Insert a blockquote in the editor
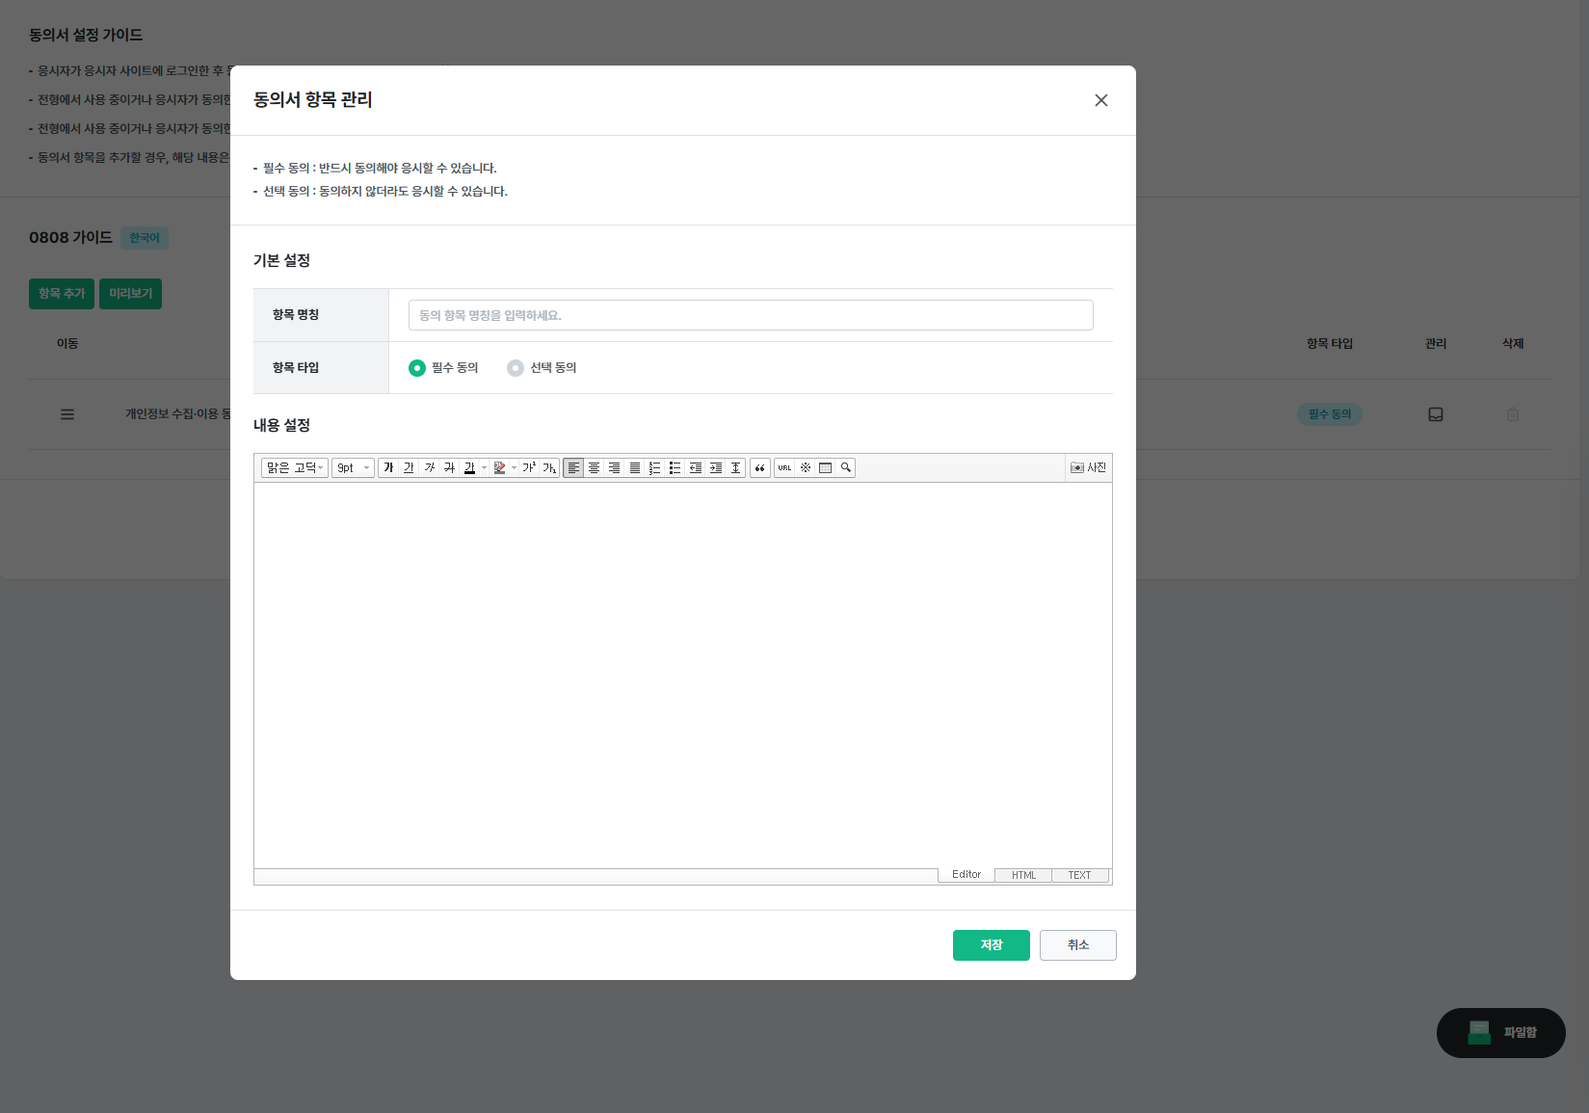This screenshot has width=1589, height=1113. pos(760,467)
